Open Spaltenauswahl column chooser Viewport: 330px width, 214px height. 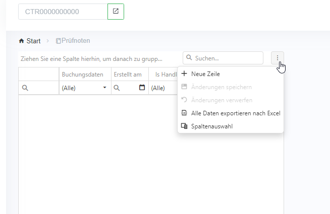tap(211, 126)
